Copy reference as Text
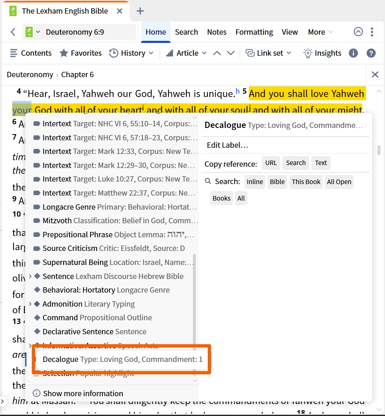Screen dimensions: 385x416 pyautogui.click(x=321, y=163)
